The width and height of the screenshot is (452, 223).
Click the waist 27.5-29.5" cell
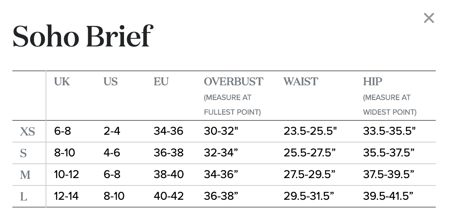point(309,174)
